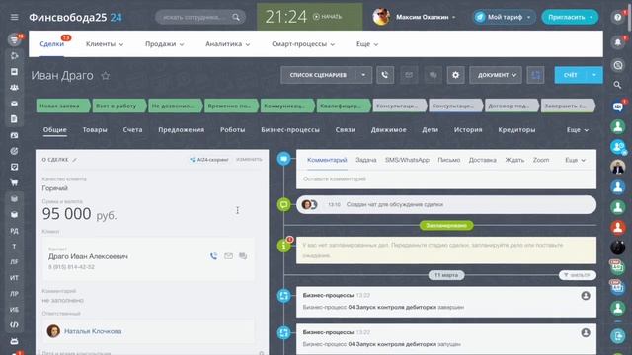
Task: Open Наталья Клочкова responsible profile link
Action: (93, 331)
